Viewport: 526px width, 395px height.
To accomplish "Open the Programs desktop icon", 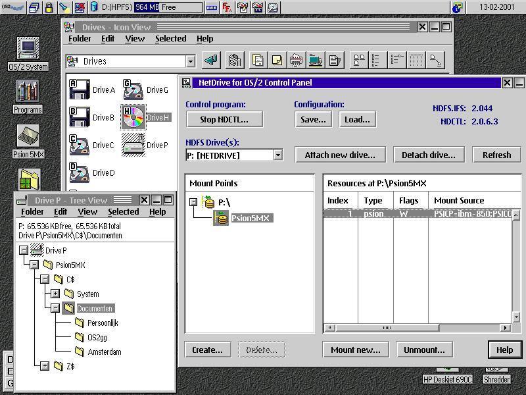I will pyautogui.click(x=27, y=93).
